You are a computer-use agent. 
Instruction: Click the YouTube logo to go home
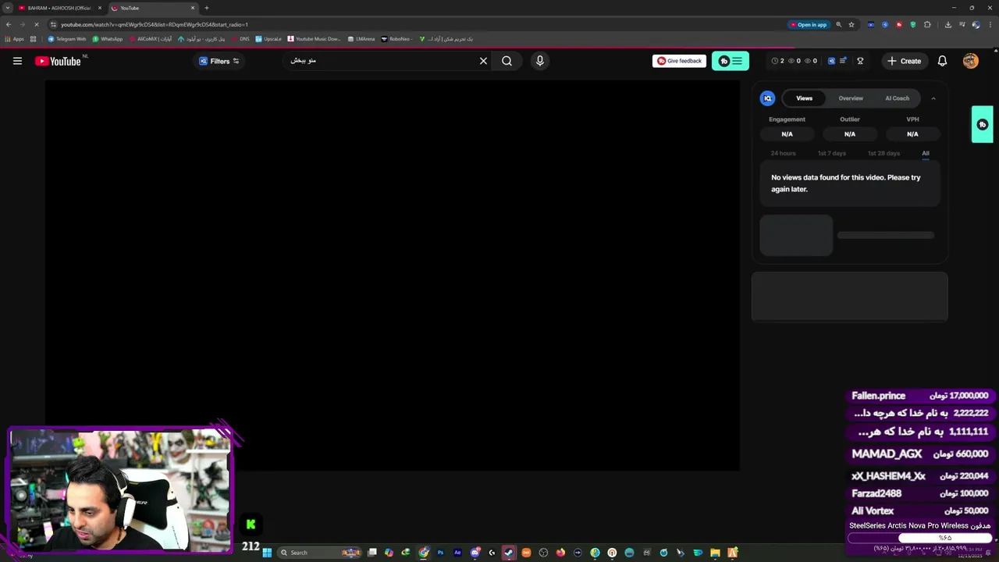tap(58, 61)
